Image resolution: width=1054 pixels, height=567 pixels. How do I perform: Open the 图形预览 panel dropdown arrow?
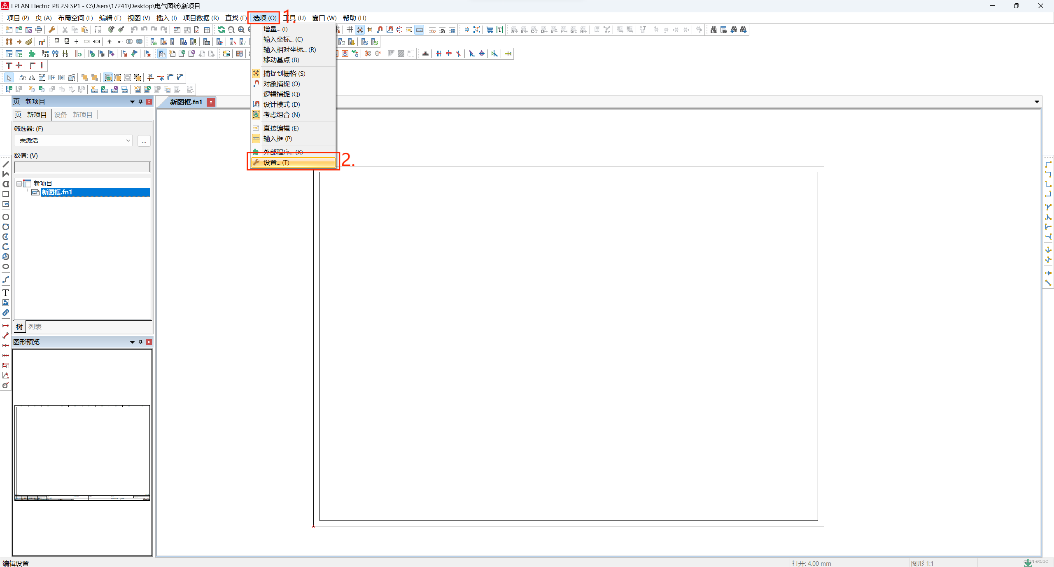point(132,342)
